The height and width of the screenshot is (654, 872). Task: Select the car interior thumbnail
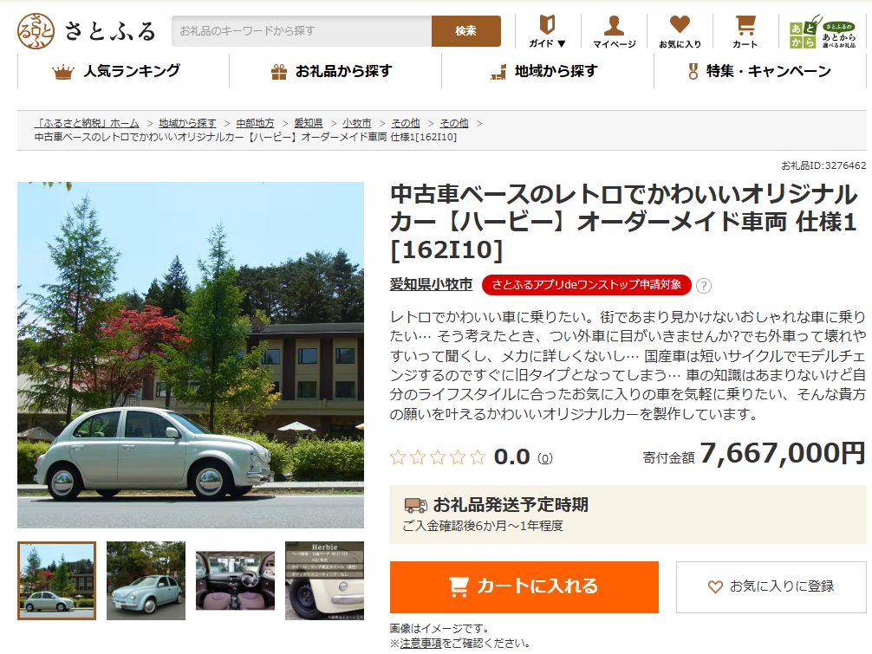[235, 580]
